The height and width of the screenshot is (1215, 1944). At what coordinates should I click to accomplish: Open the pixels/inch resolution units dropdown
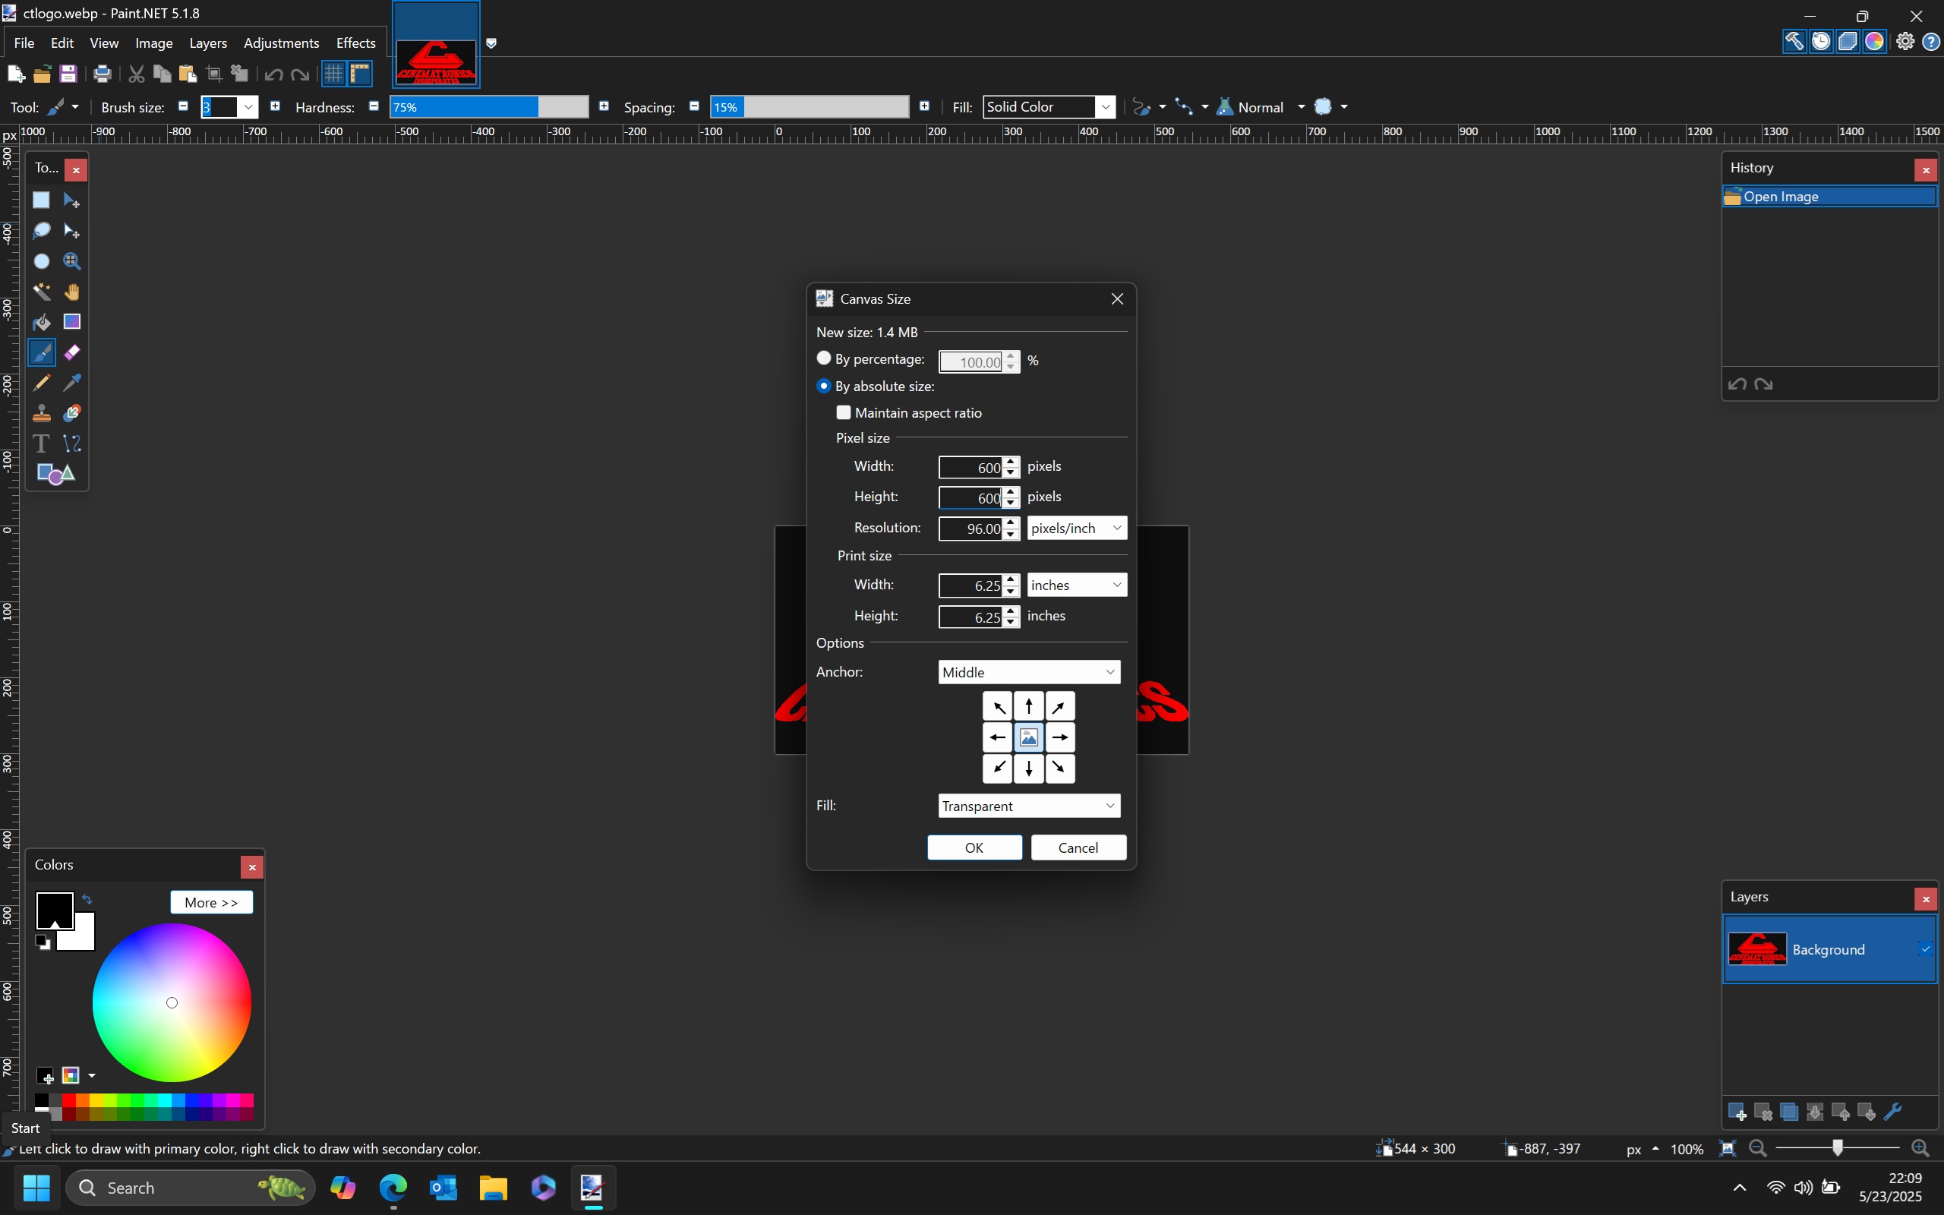[1077, 528]
